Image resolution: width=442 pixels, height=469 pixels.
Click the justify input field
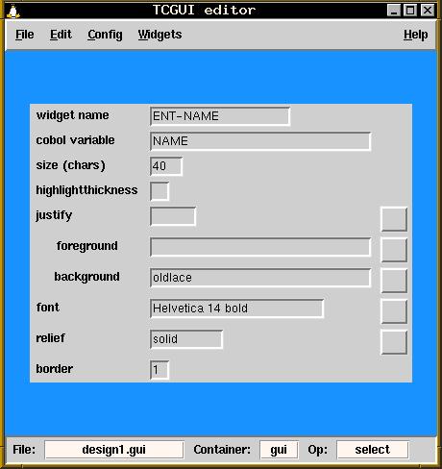pyautogui.click(x=173, y=216)
